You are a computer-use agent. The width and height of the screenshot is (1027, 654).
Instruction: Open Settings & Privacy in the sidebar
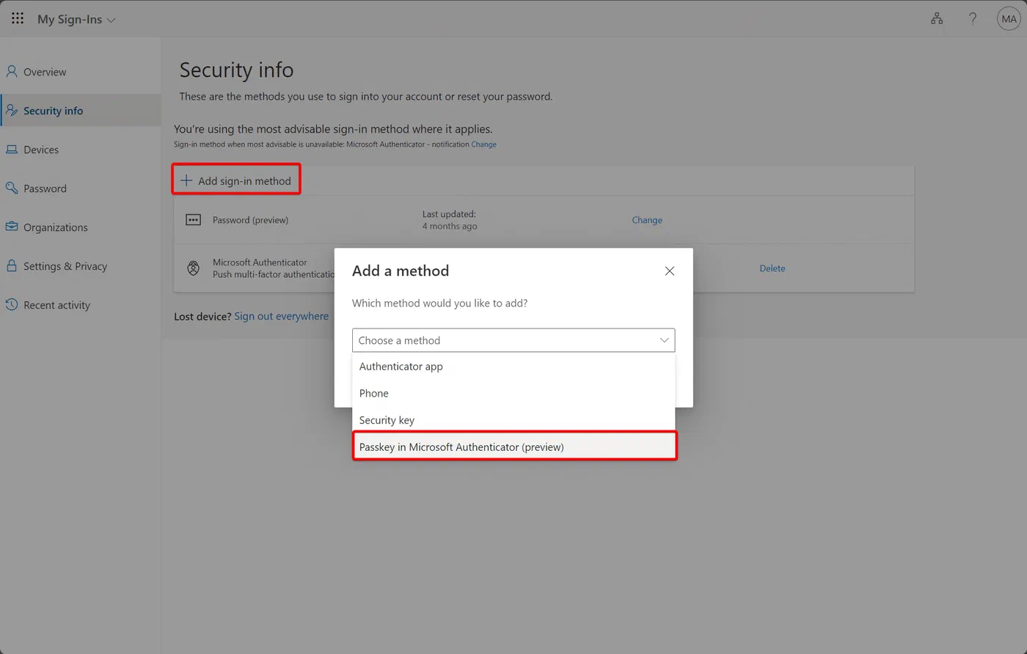[81, 266]
